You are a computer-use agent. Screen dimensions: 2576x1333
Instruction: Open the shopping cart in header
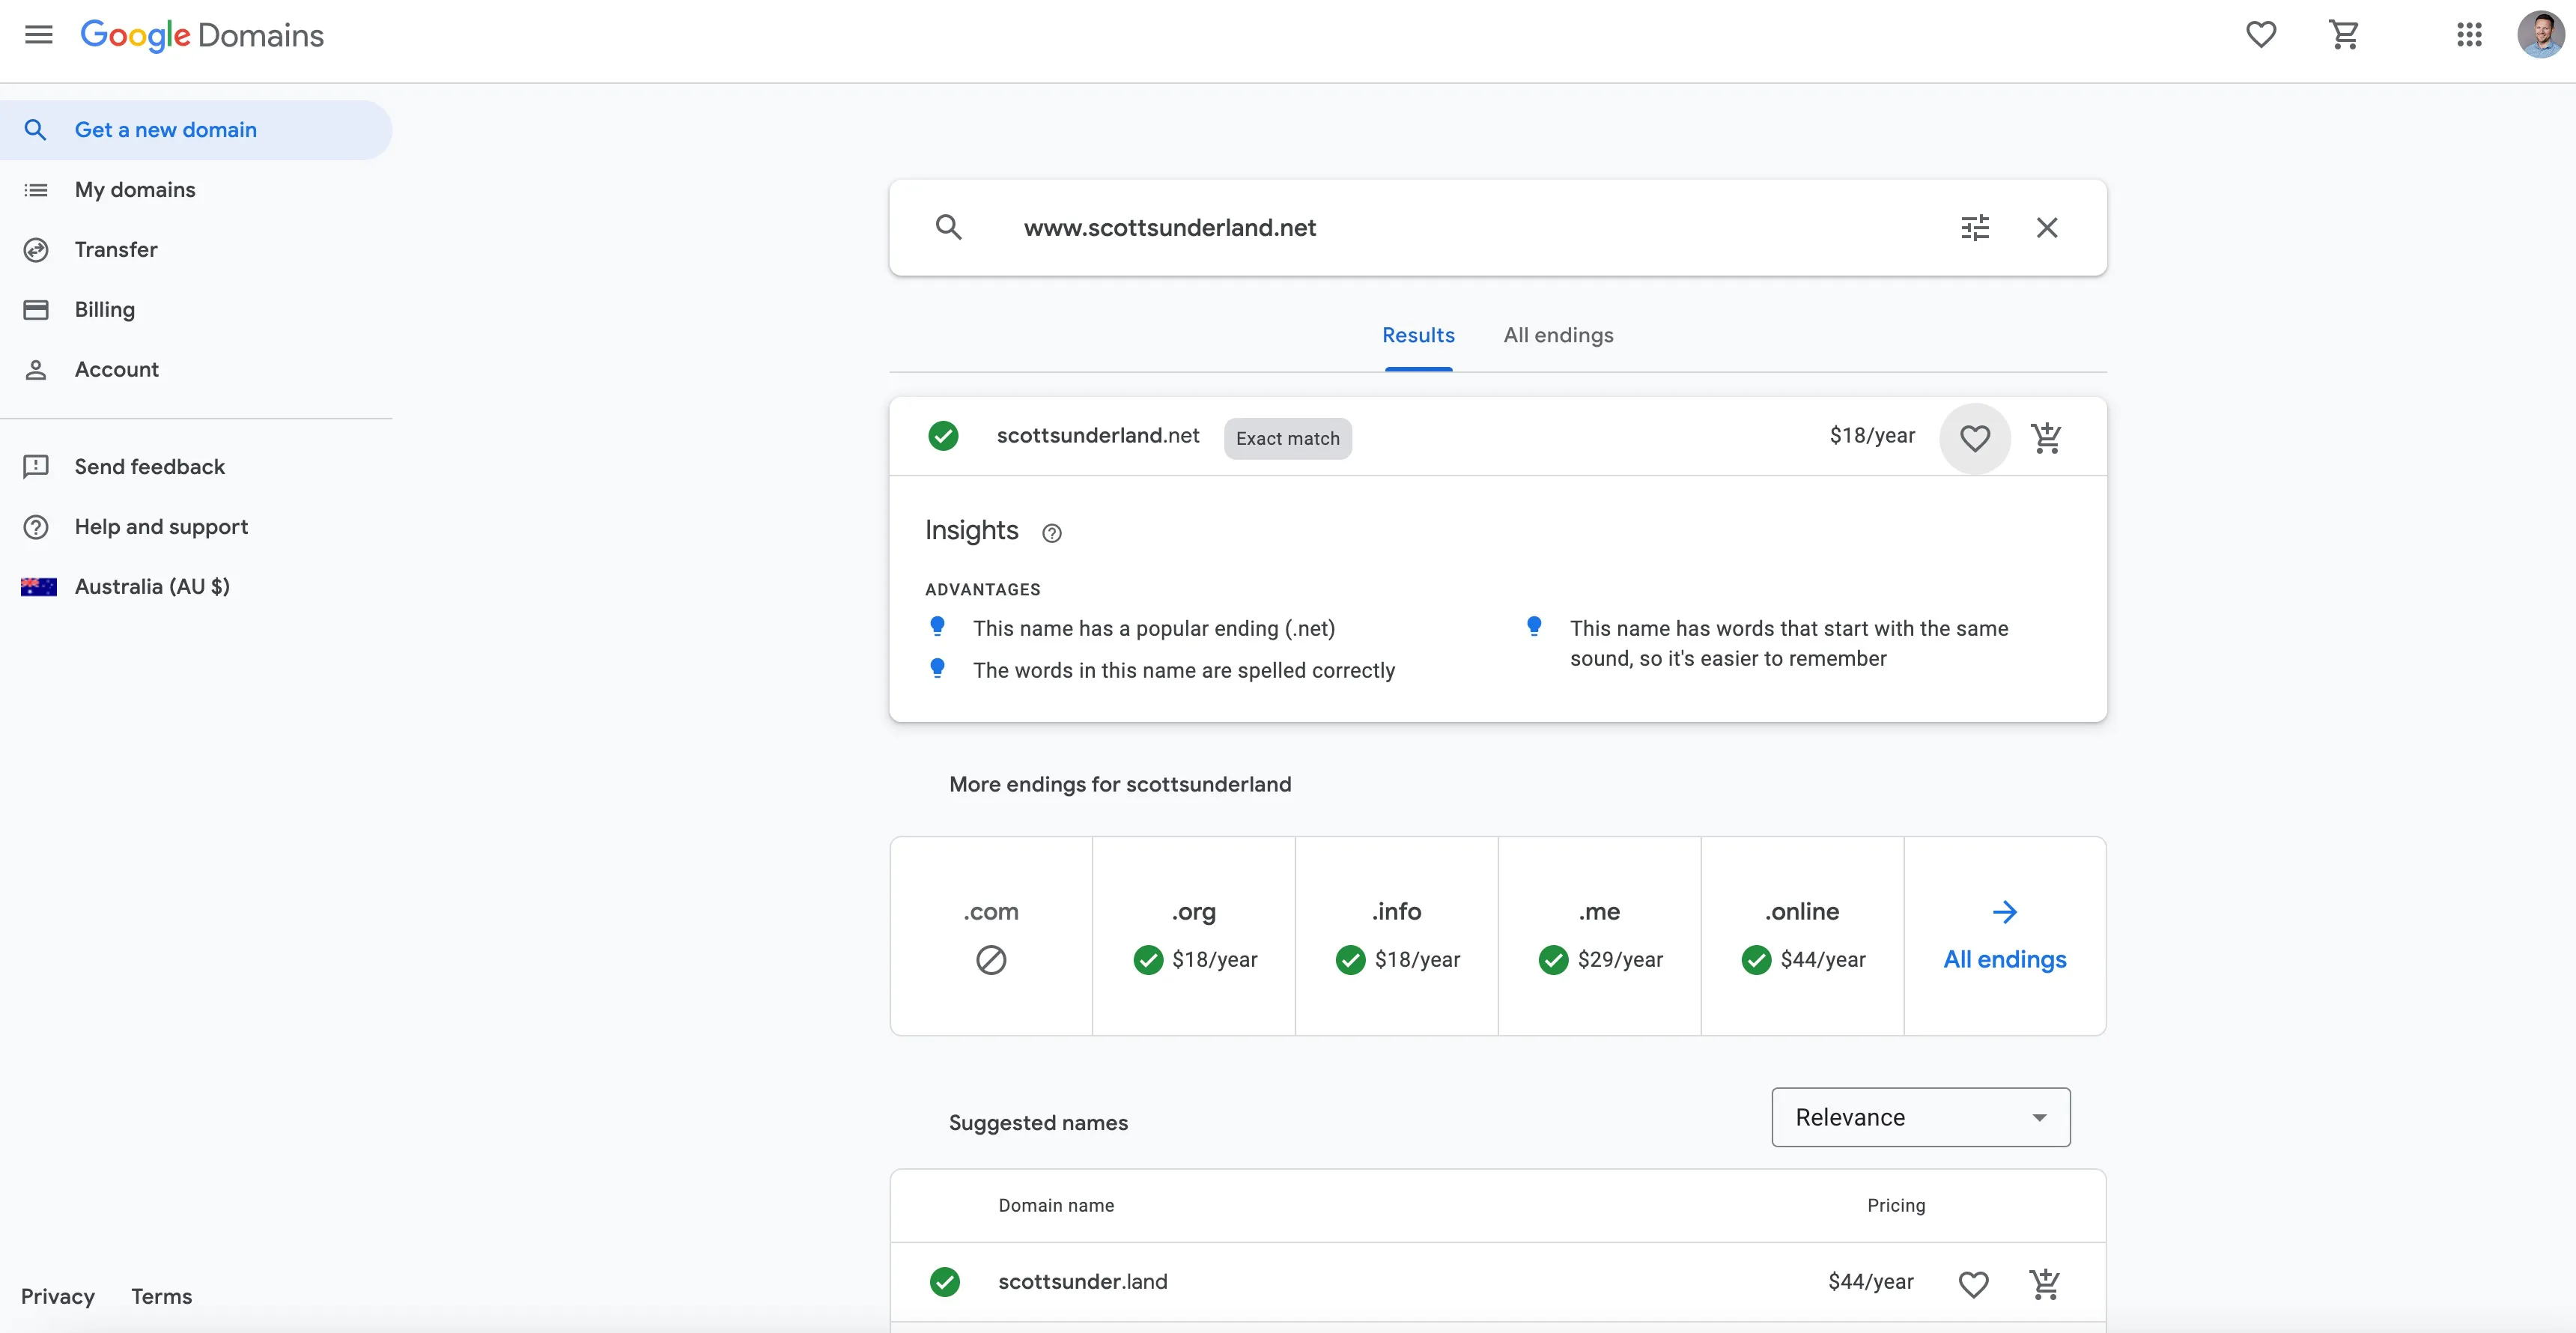point(2344,35)
